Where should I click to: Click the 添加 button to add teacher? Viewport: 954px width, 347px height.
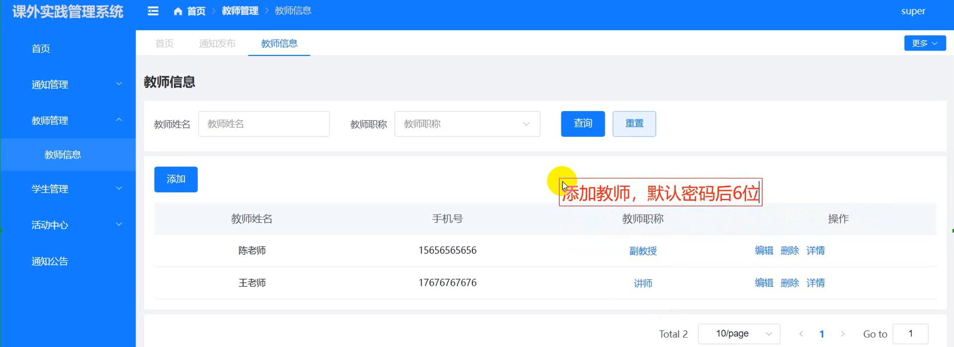pos(176,179)
